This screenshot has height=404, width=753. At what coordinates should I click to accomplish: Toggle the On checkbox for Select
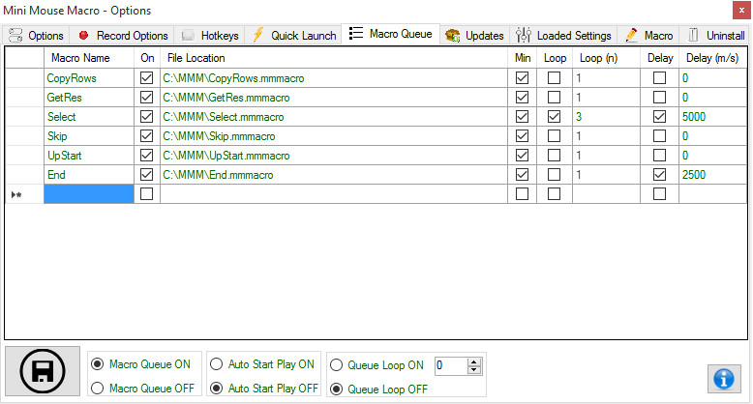[146, 117]
